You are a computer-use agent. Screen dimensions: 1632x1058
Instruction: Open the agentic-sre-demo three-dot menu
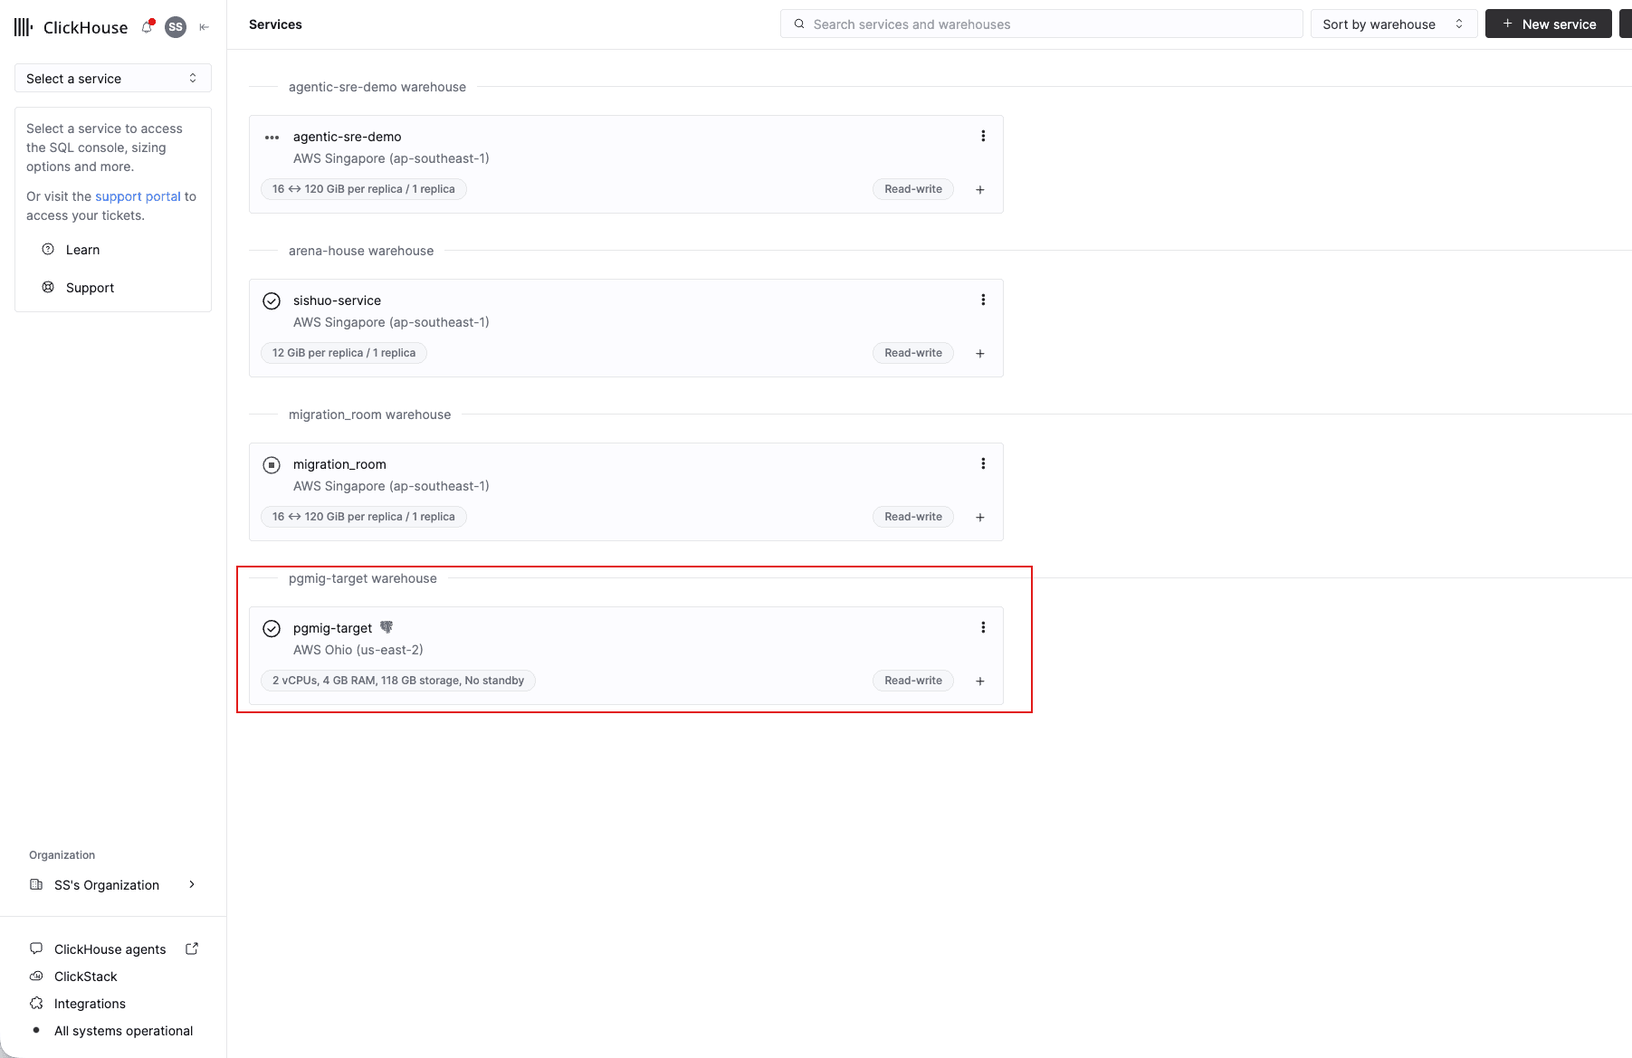coord(983,136)
